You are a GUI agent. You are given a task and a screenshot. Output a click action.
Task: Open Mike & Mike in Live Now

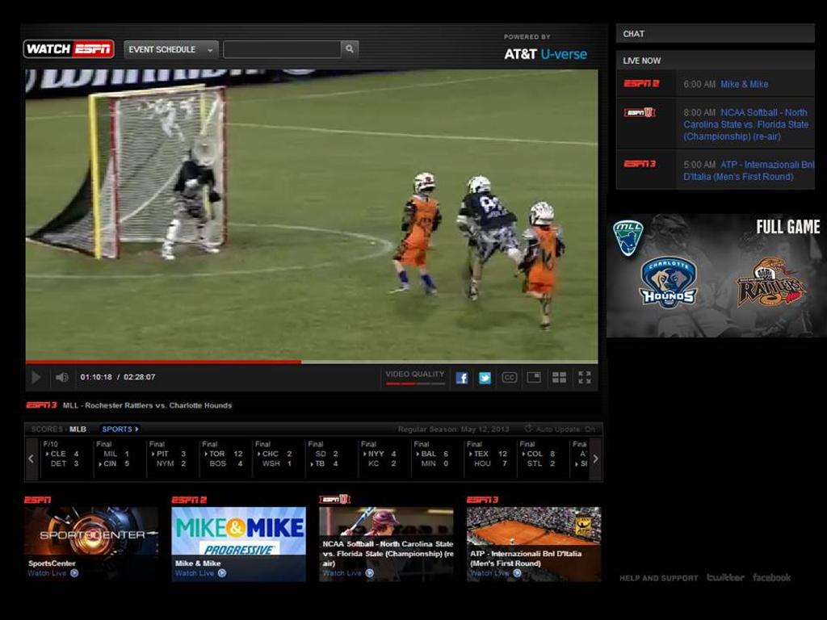coord(744,84)
